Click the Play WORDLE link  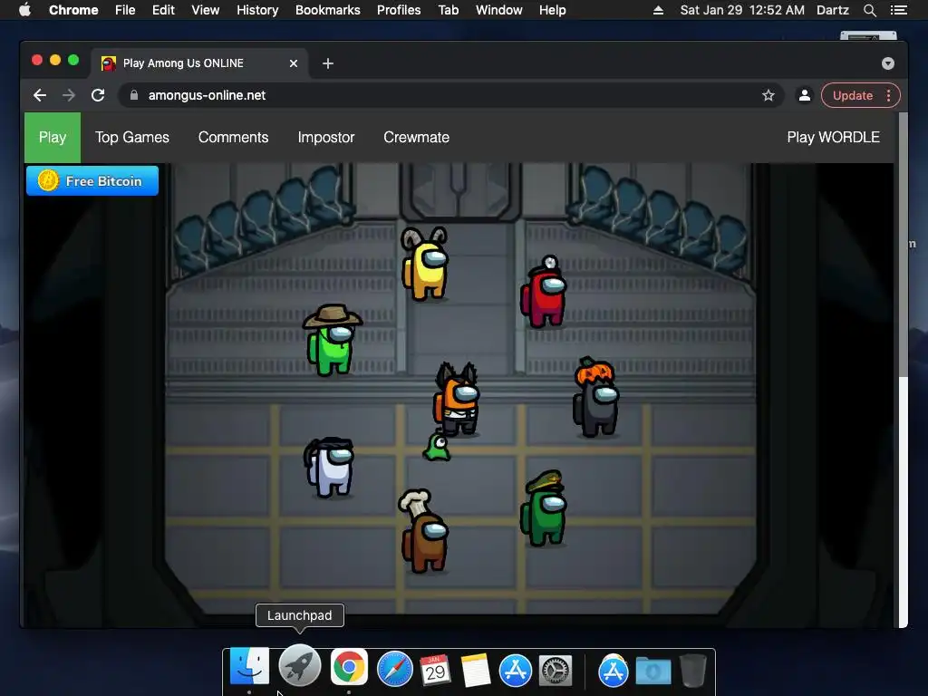[x=833, y=138]
